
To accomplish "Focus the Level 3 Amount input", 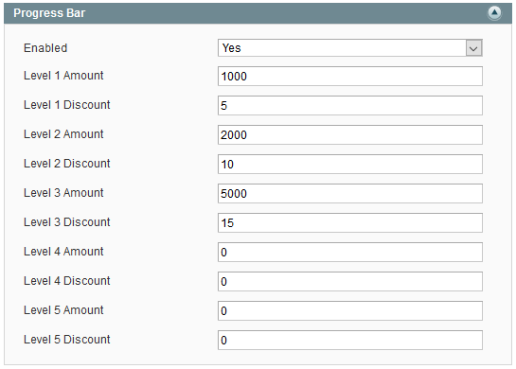I will pyautogui.click(x=350, y=193).
